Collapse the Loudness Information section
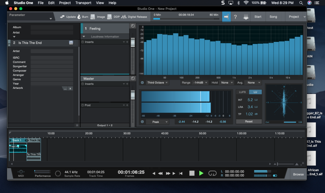The width and height of the screenshot is (325, 193). click(84, 37)
